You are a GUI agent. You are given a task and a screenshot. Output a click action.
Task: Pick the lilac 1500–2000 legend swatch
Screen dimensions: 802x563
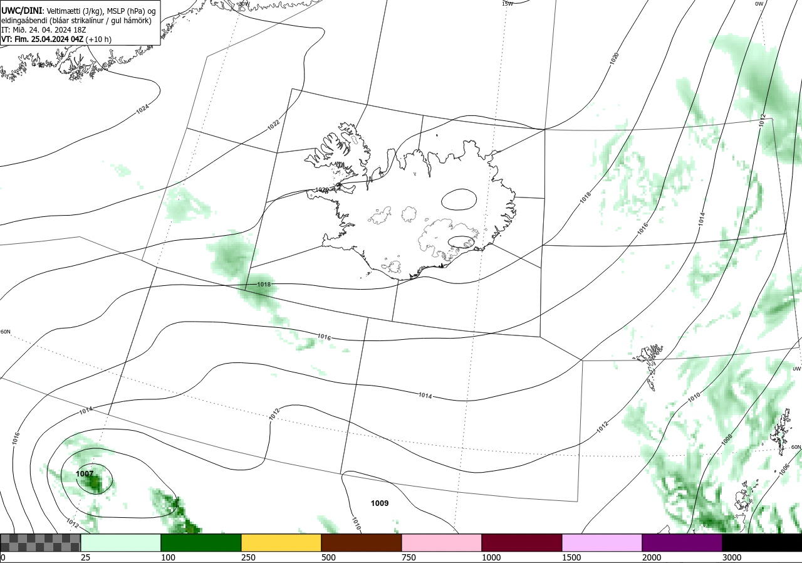[x=602, y=542]
